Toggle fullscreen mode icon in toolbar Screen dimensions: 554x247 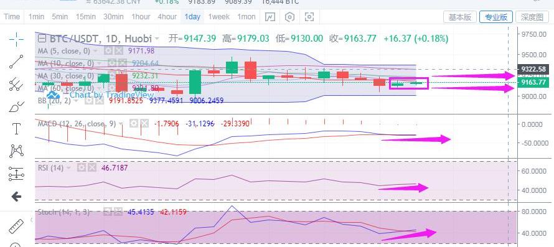(309, 17)
